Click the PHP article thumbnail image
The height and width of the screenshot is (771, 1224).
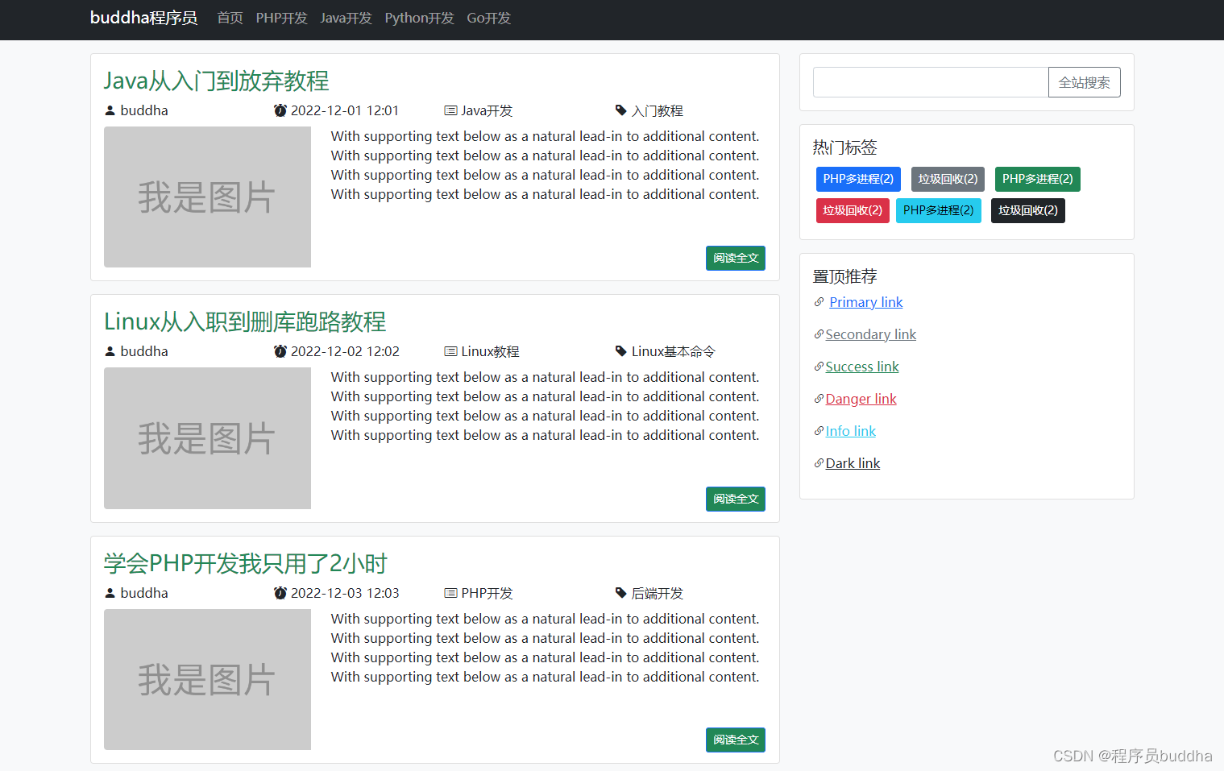click(x=207, y=679)
